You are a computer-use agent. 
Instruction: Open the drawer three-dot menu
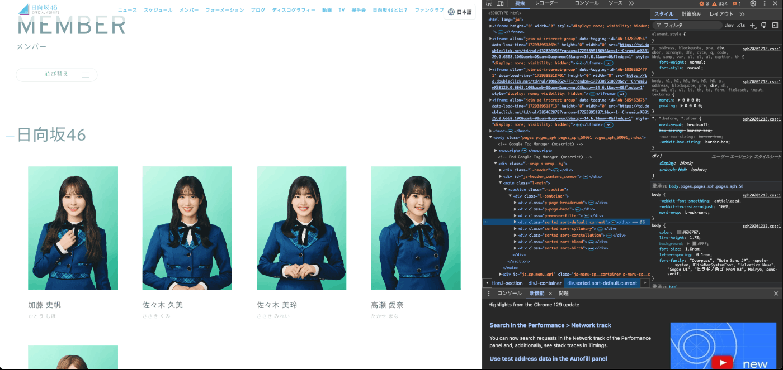(x=489, y=293)
